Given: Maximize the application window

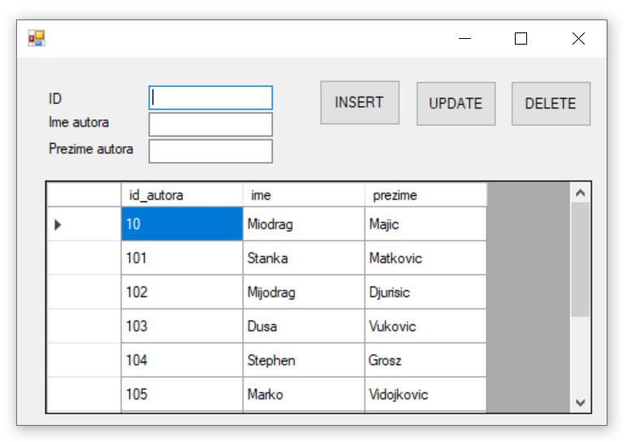Looking at the screenshot, I should 521,39.
